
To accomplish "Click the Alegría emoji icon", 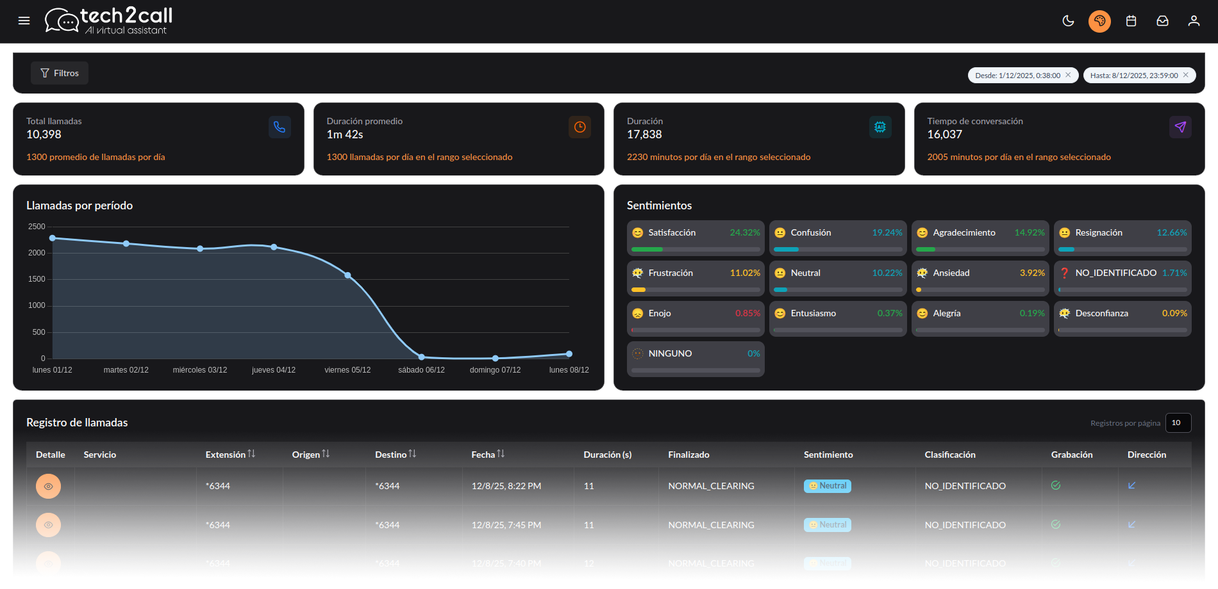I will click(x=922, y=314).
